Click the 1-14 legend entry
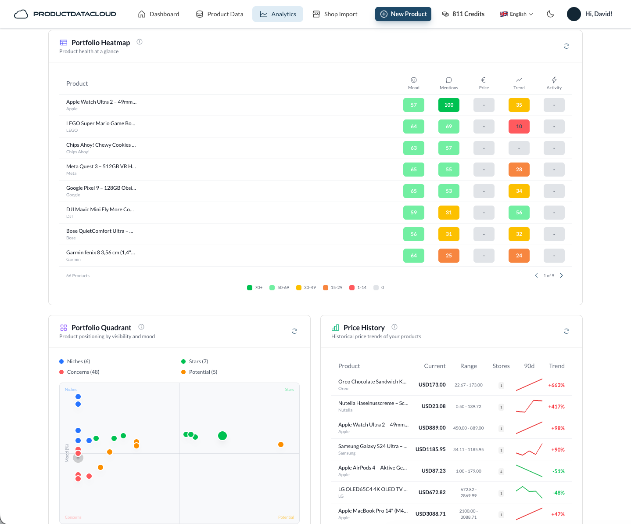Image resolution: width=631 pixels, height=524 pixels. click(x=358, y=288)
